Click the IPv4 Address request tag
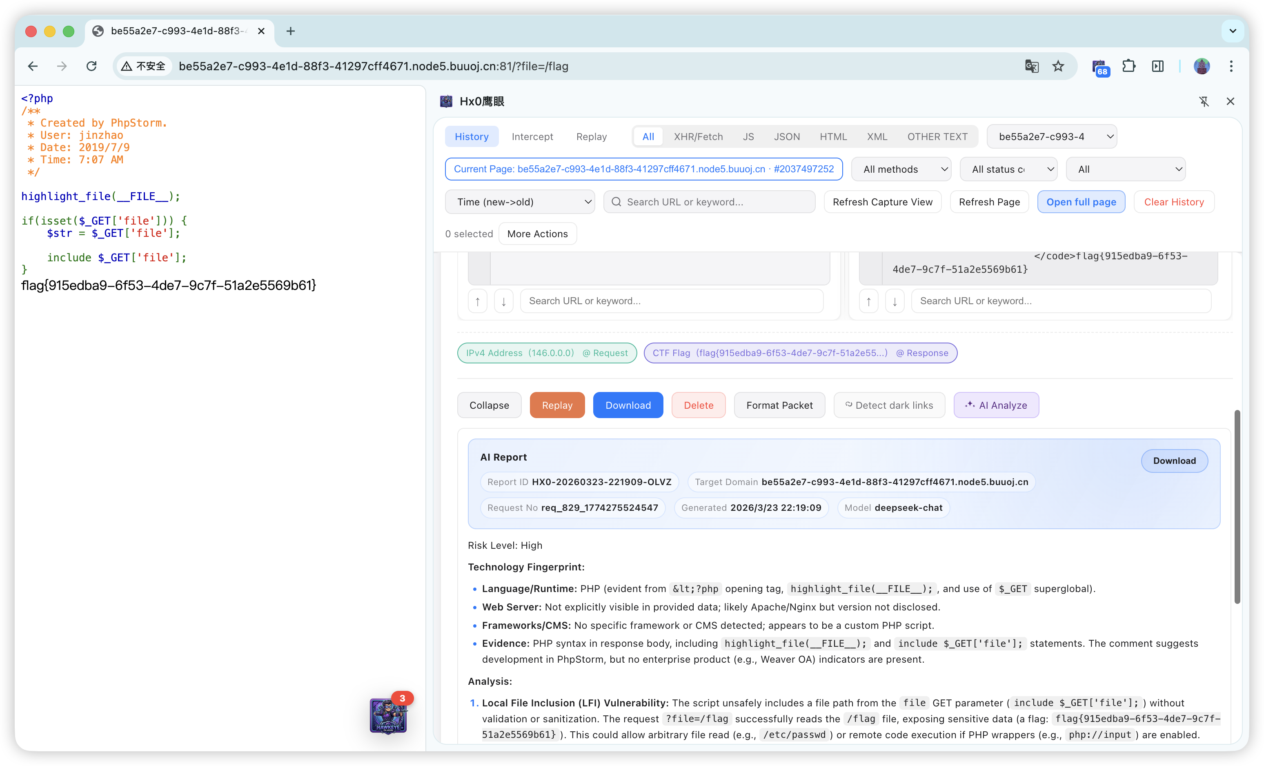 click(x=547, y=353)
